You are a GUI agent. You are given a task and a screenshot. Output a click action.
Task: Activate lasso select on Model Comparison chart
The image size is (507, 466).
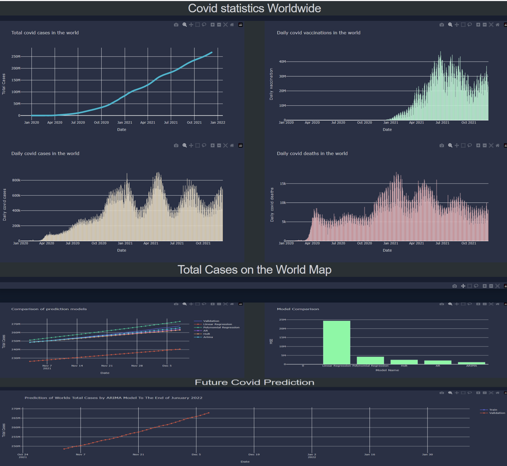click(470, 304)
